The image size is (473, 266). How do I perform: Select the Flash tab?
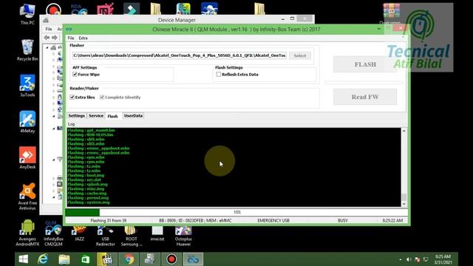(112, 116)
